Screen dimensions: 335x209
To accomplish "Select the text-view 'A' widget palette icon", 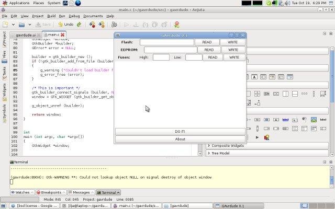I will coord(254,77).
